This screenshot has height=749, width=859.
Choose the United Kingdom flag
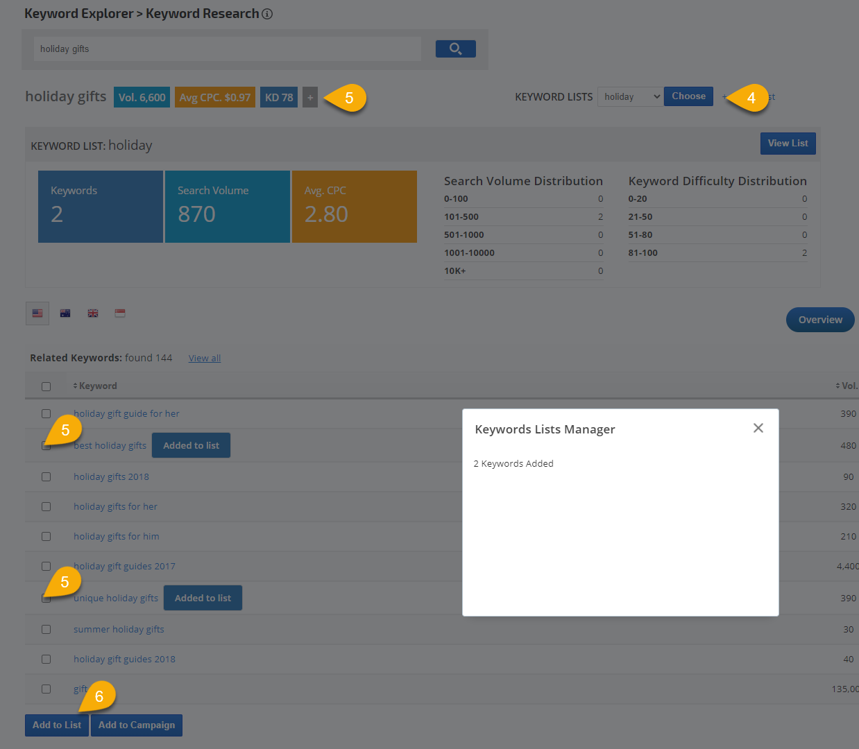pos(93,313)
